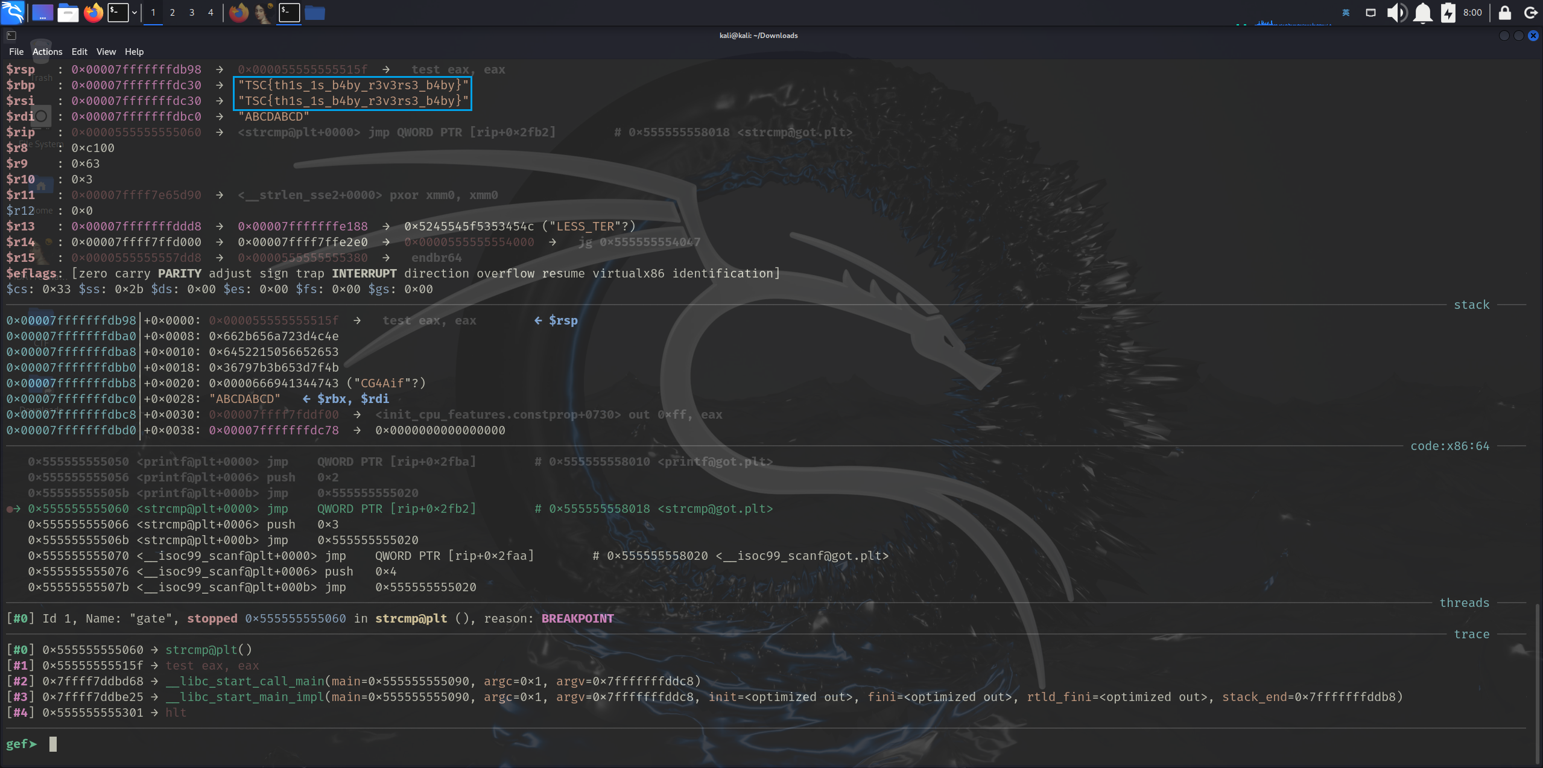
Task: Click stack value 0x662b656a723d4c4e
Action: tap(274, 336)
